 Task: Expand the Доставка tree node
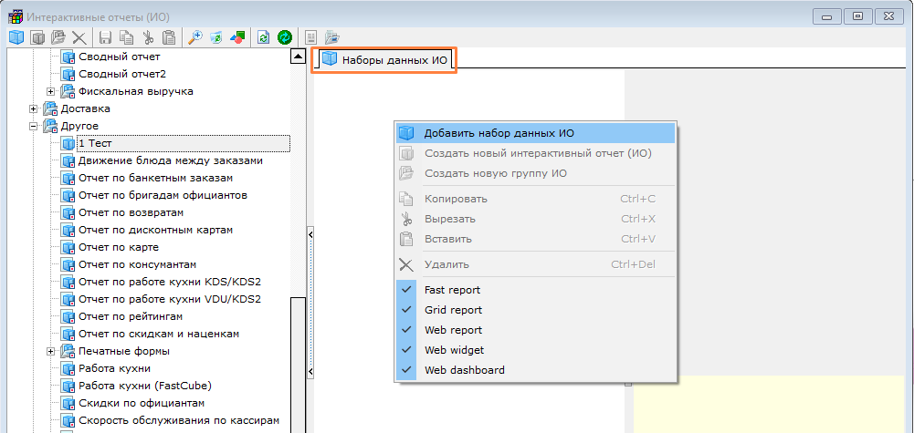point(34,108)
